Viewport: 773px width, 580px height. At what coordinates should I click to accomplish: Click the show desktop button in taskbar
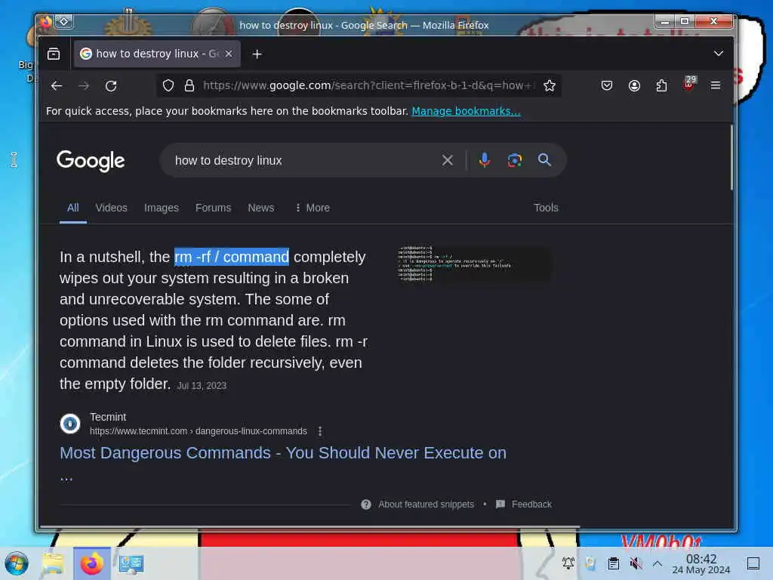[753, 563]
